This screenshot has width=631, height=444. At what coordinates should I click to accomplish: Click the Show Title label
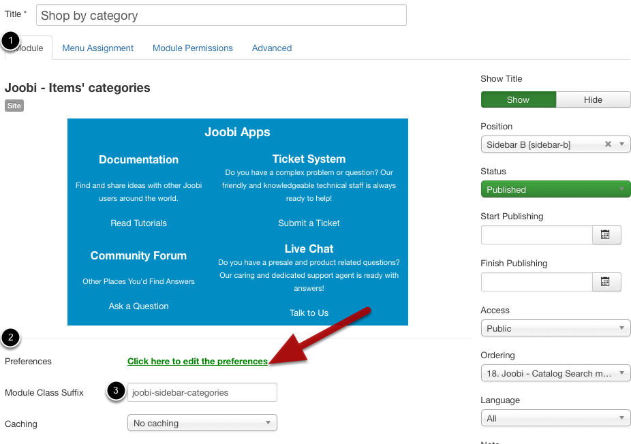502,79
